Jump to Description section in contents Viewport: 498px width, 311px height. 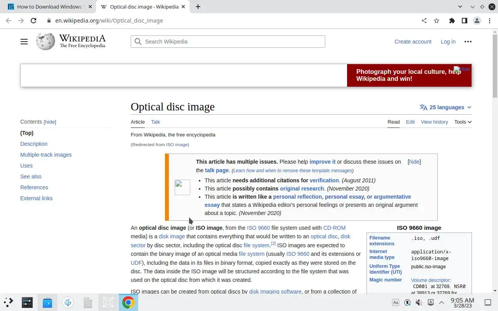click(34, 144)
